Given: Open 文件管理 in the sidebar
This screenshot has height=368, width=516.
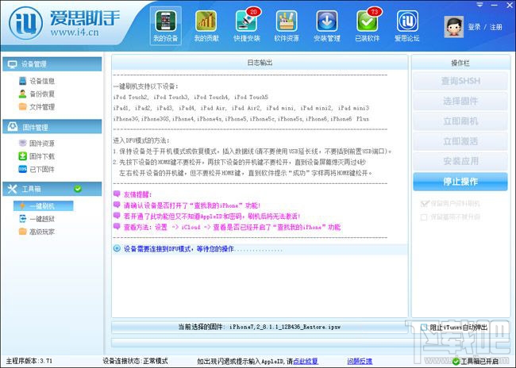Looking at the screenshot, I should pos(37,106).
